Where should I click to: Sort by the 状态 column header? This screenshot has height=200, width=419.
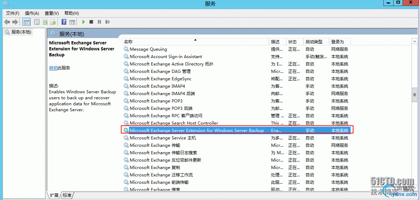pos(295,42)
